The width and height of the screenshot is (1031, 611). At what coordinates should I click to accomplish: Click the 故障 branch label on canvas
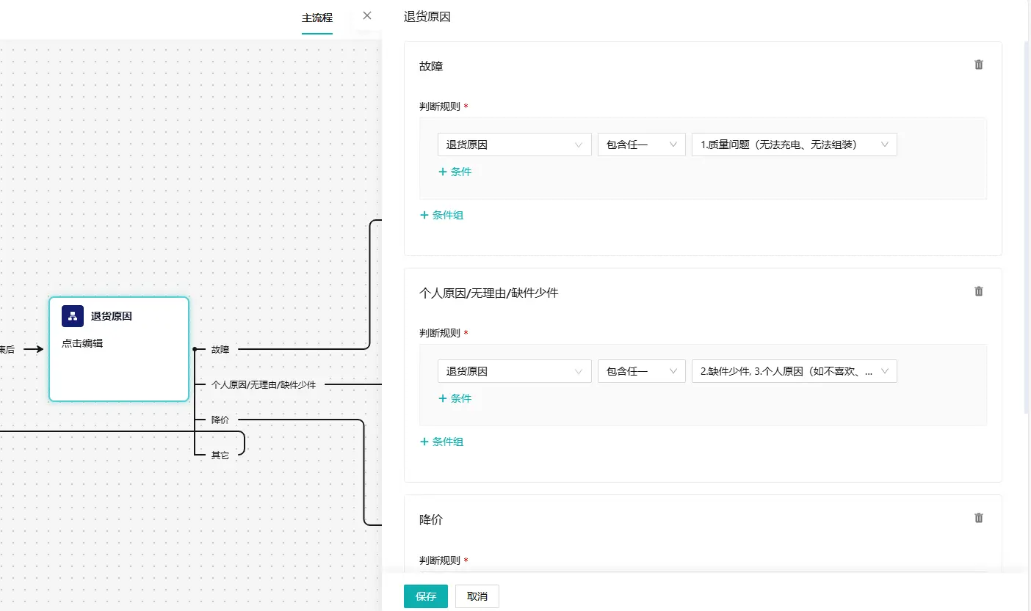tap(220, 349)
